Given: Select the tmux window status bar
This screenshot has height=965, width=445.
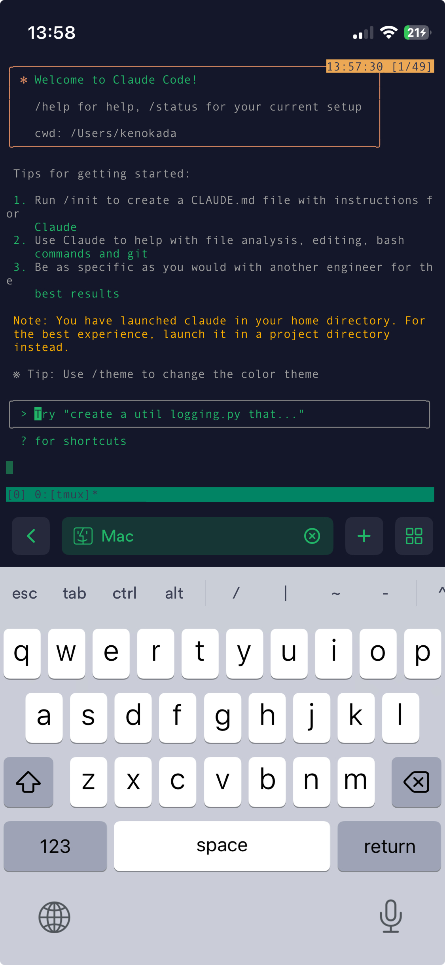Looking at the screenshot, I should tap(220, 494).
